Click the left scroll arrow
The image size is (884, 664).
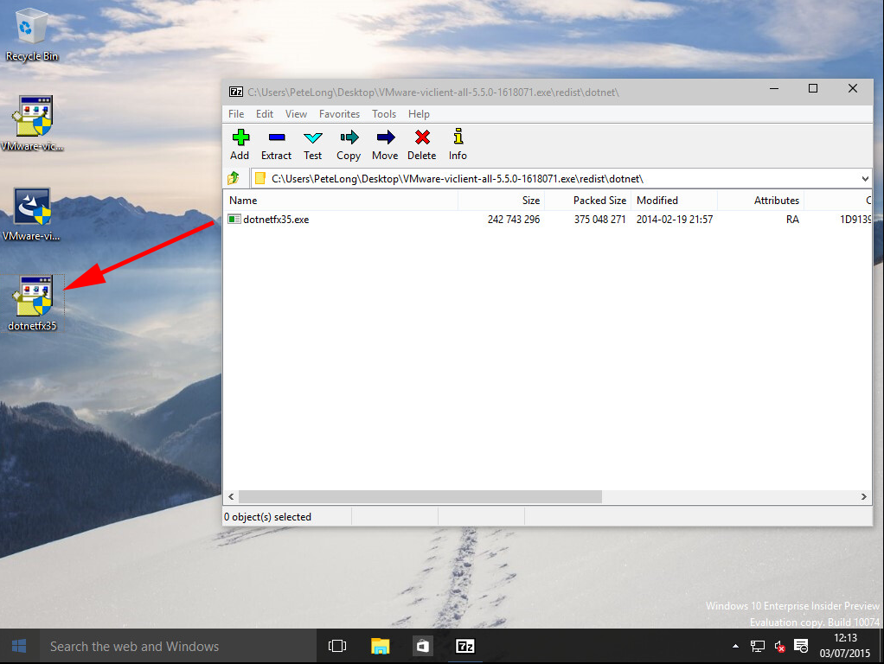point(231,496)
